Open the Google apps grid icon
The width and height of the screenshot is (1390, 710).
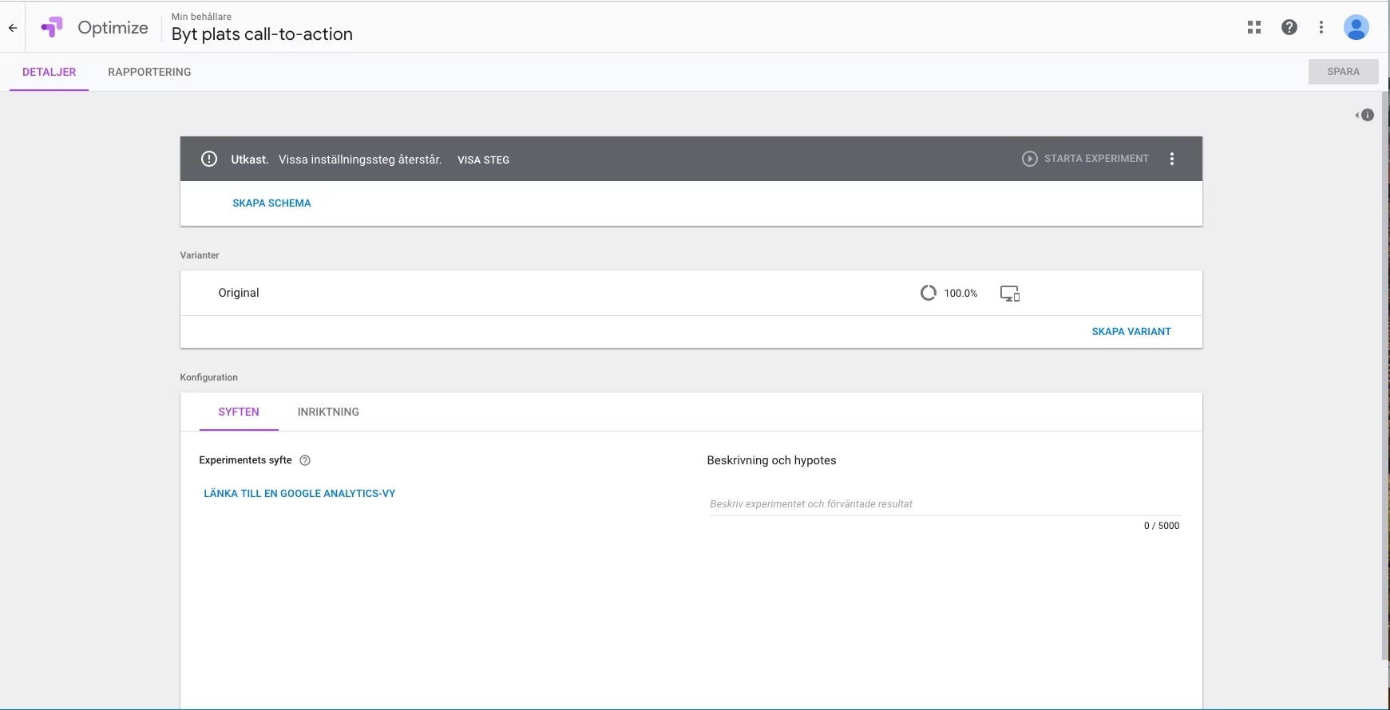coord(1254,28)
